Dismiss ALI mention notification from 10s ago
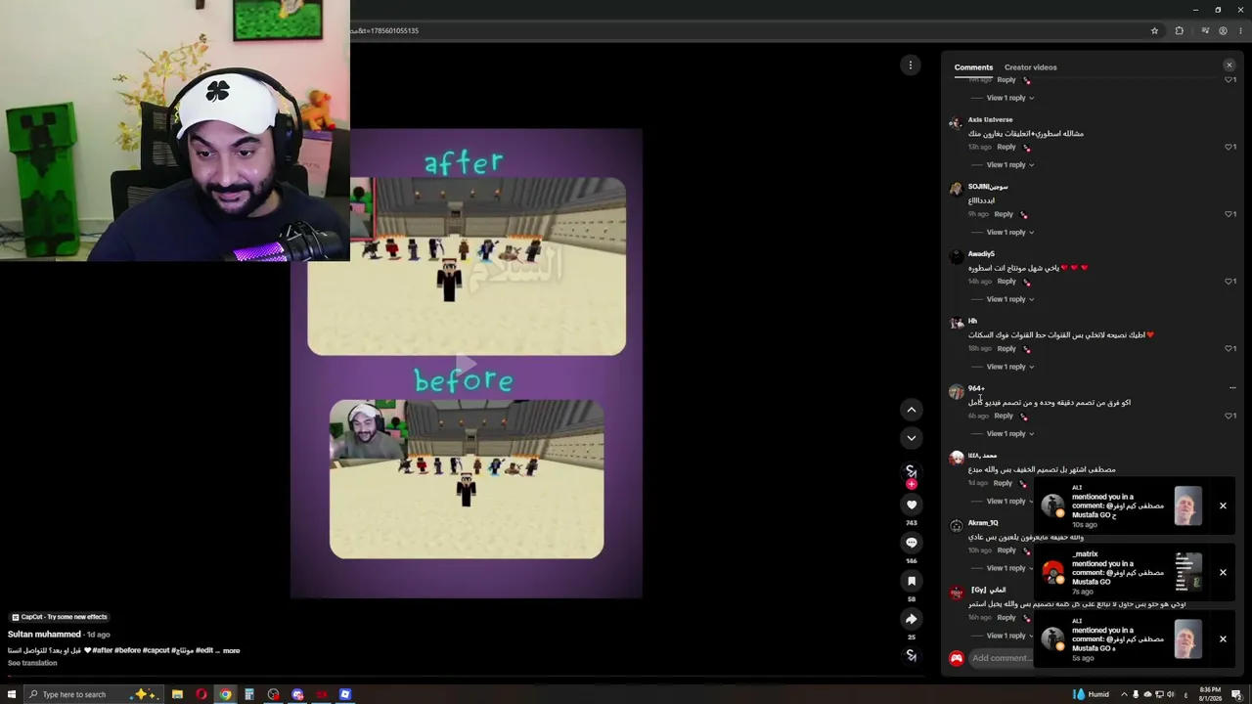Viewport: 1252px width, 704px height. coord(1223,506)
